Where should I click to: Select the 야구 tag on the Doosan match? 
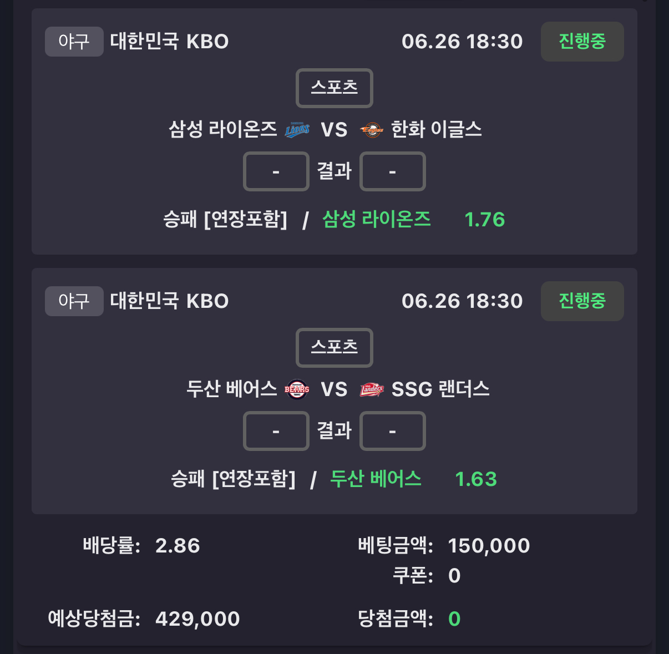74,301
